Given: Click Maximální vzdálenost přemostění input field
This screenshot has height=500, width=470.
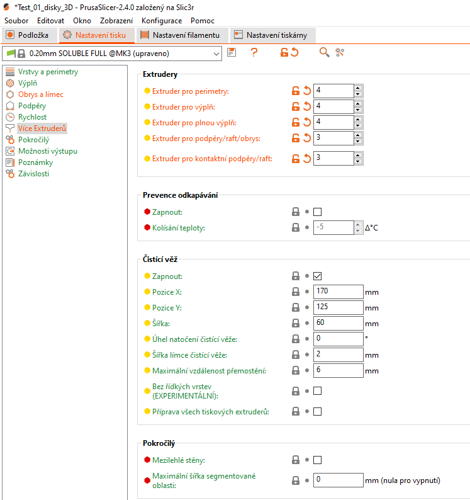Looking at the screenshot, I should 338,370.
